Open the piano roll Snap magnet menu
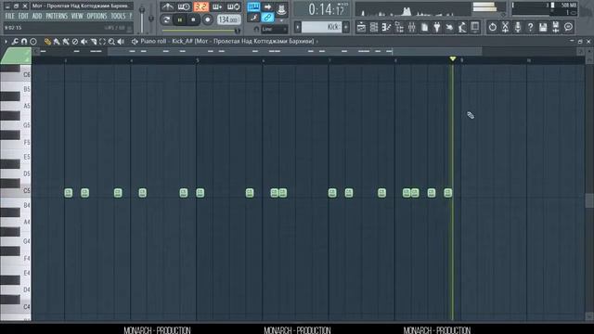Image resolution: width=594 pixels, height=334 pixels. tap(24, 41)
